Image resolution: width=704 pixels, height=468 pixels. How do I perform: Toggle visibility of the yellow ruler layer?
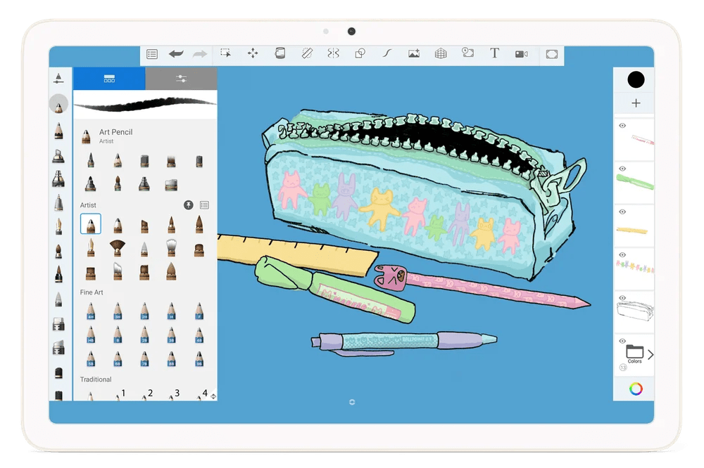[x=622, y=212]
